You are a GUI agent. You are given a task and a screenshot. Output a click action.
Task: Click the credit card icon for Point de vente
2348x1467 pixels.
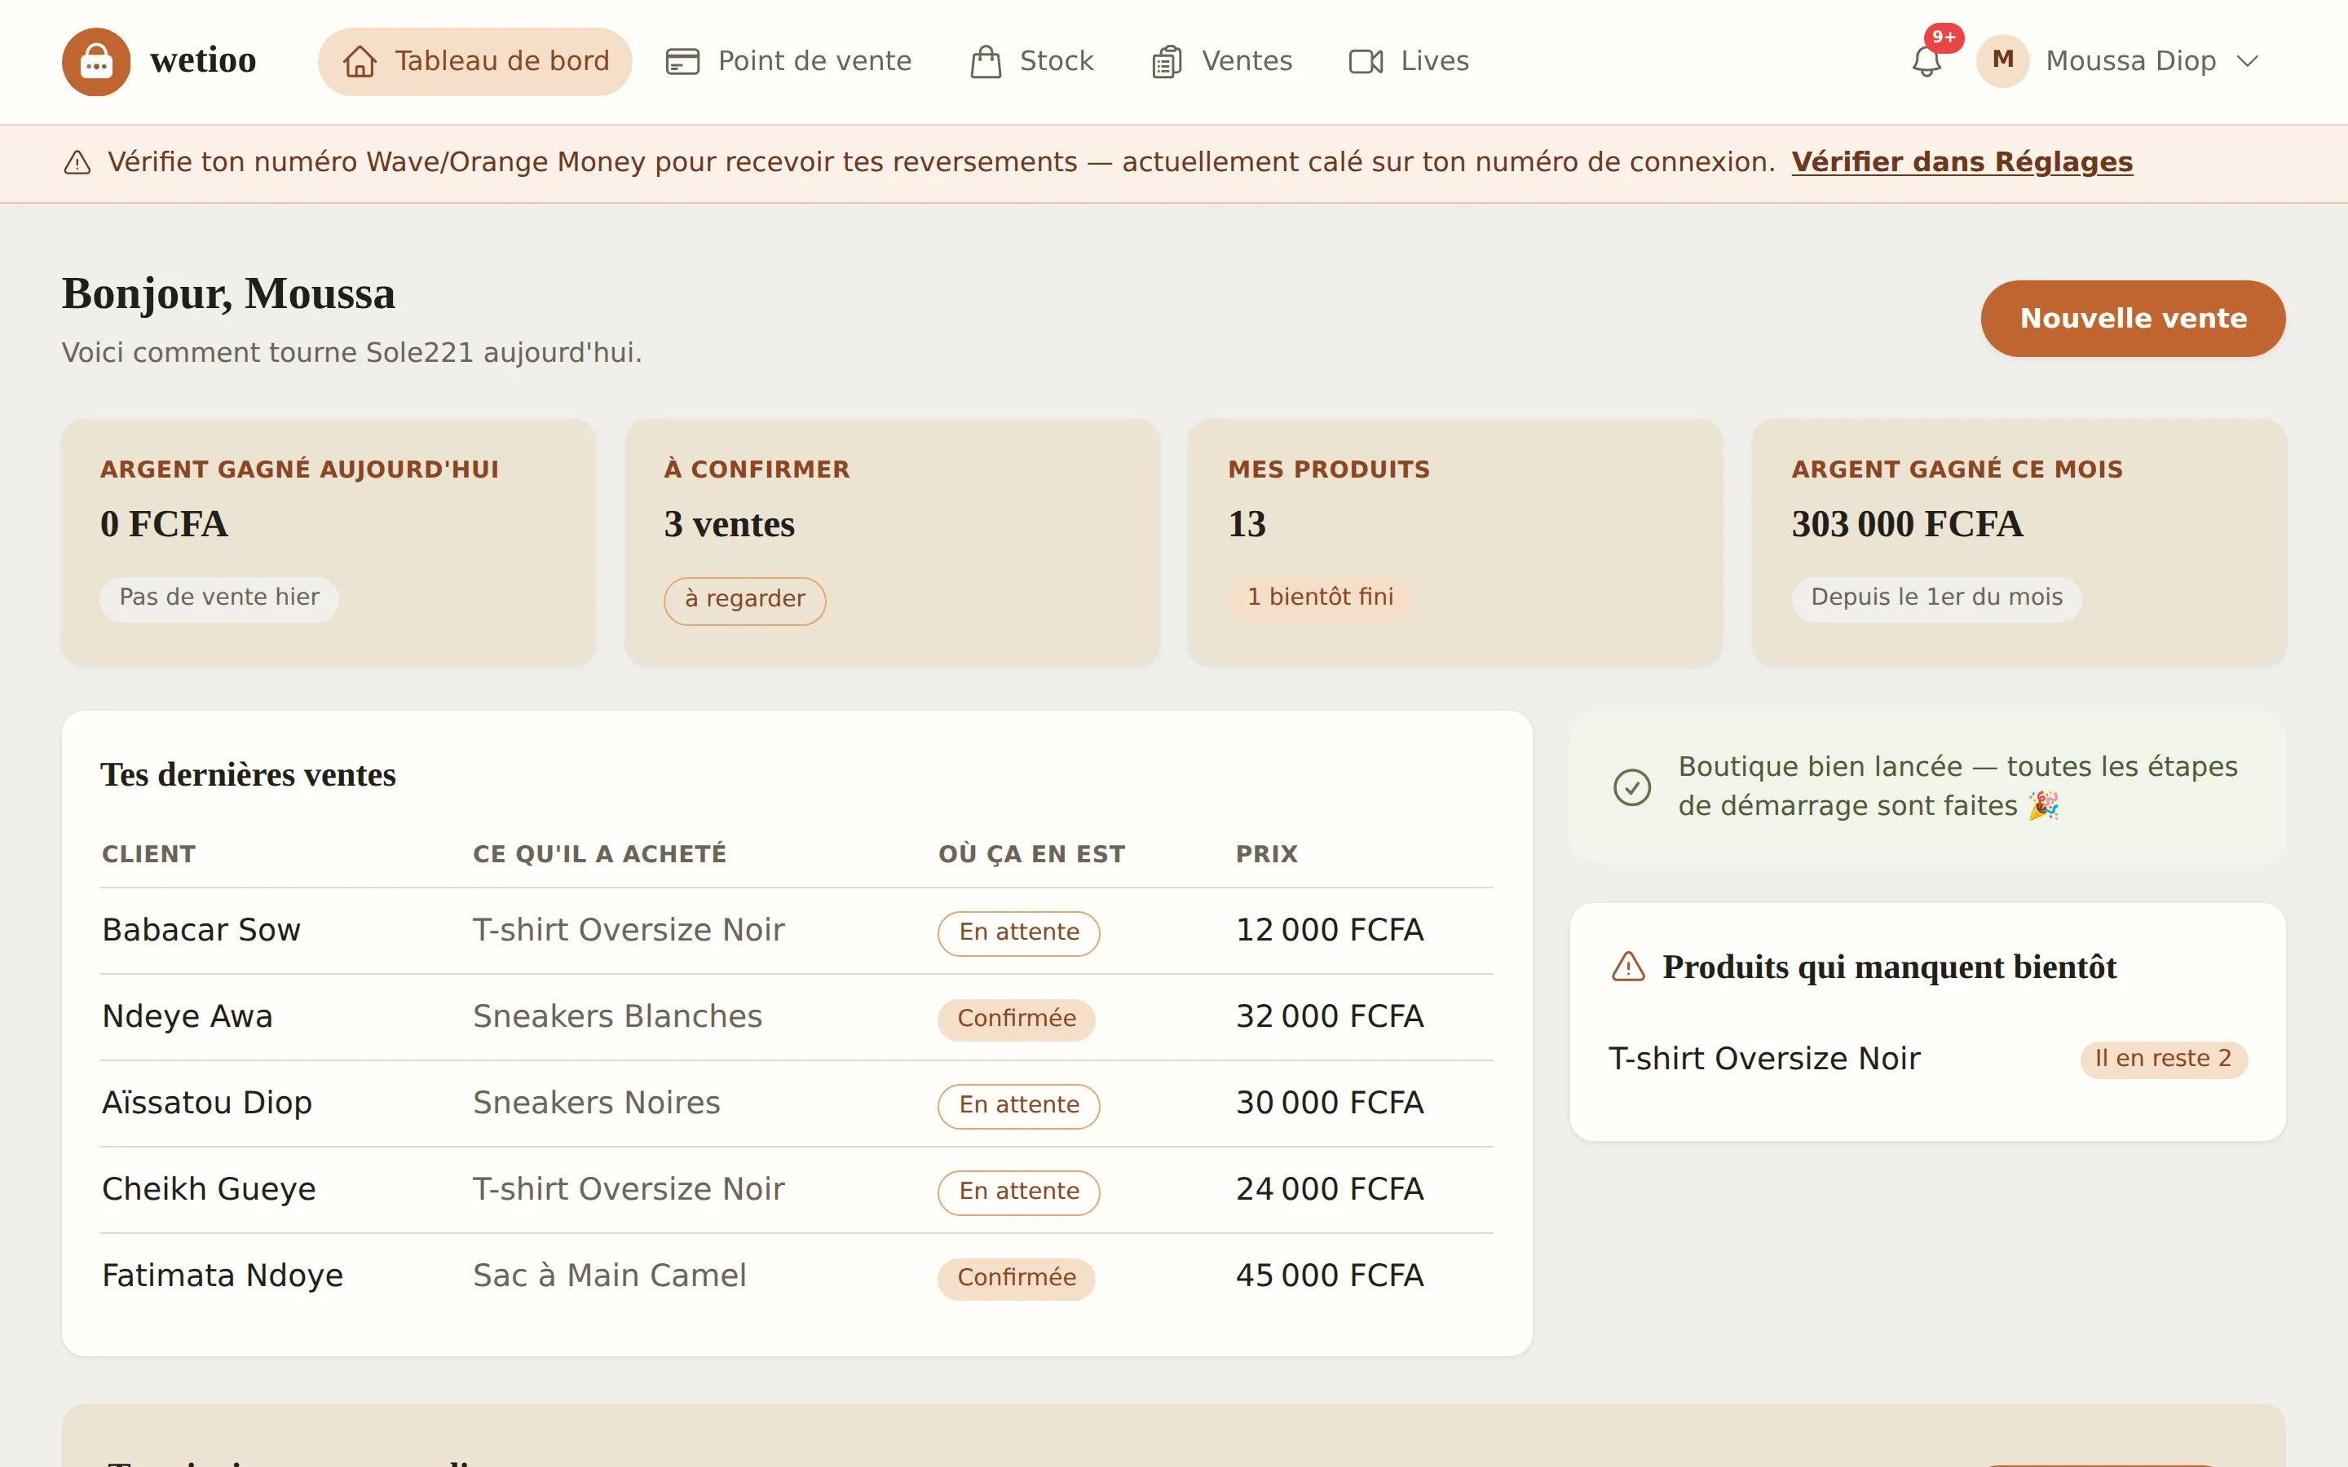click(682, 61)
